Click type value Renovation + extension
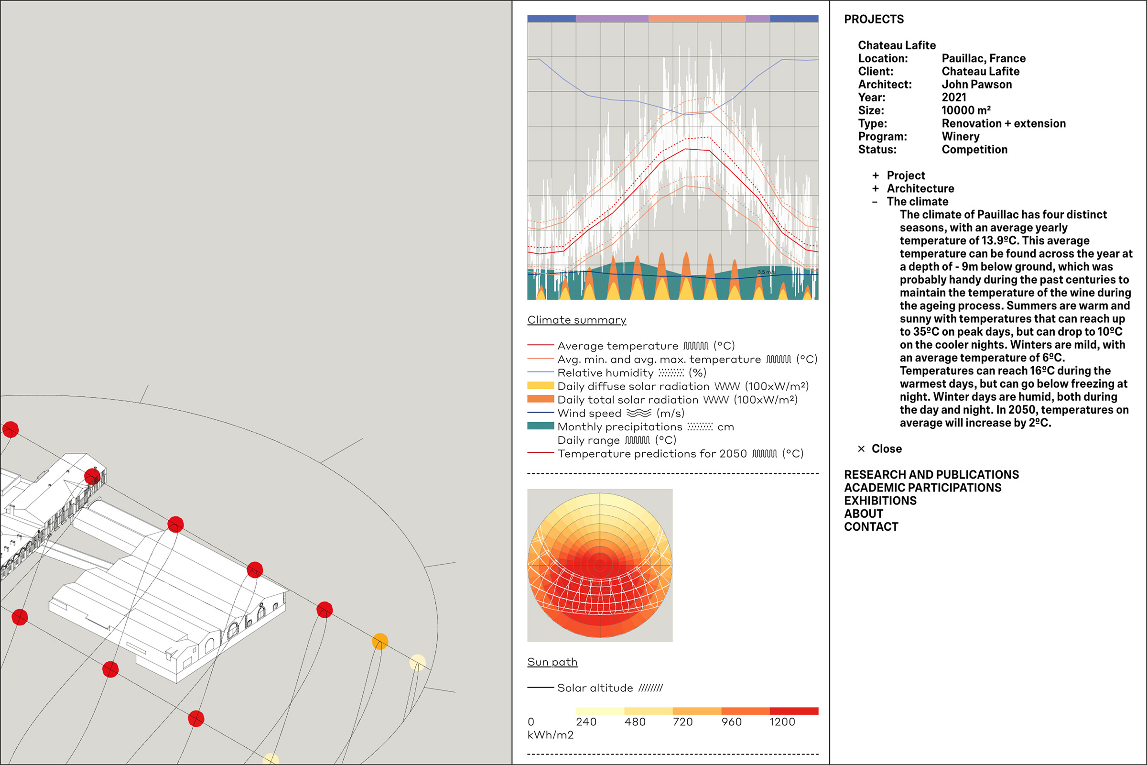 (1003, 123)
